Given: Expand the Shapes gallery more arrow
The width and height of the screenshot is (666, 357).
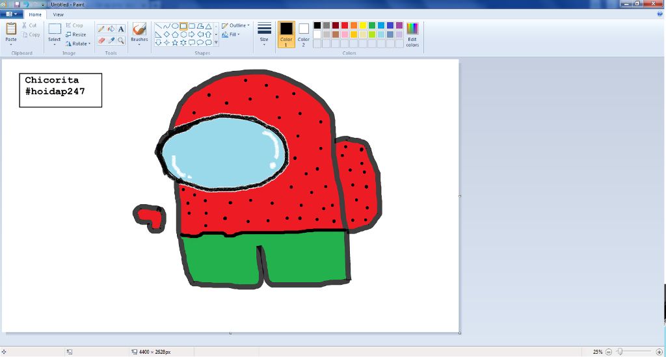Looking at the screenshot, I should (216, 42).
